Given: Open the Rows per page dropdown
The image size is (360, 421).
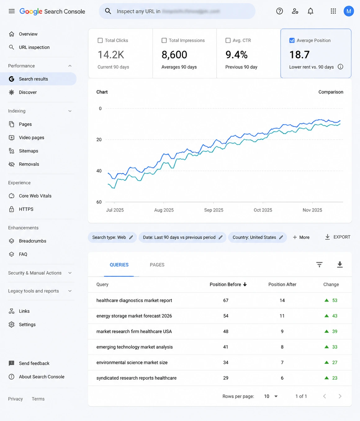Looking at the screenshot, I should coord(271,396).
